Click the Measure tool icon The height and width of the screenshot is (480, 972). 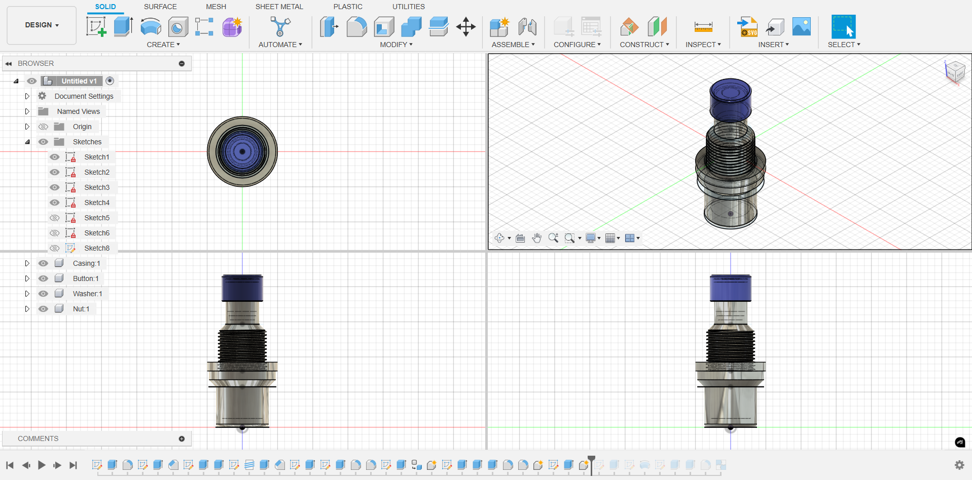tap(703, 27)
